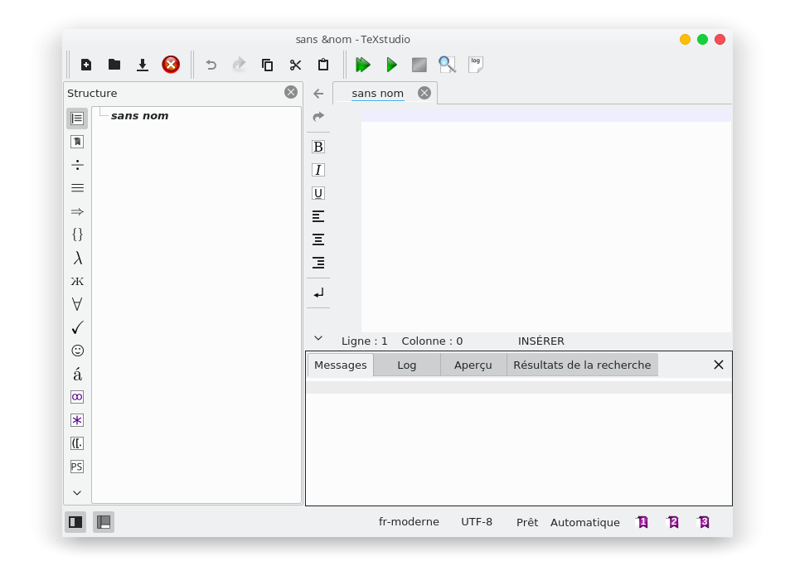Image resolution: width=795 pixels, height=566 pixels.
Task: Select the Cyrillic letters symbol panel
Action: 77,281
